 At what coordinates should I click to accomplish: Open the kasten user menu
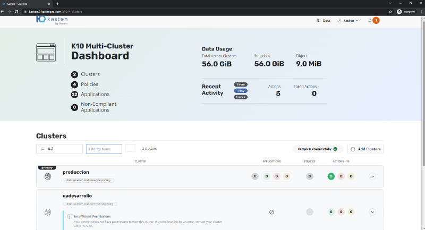348,21
